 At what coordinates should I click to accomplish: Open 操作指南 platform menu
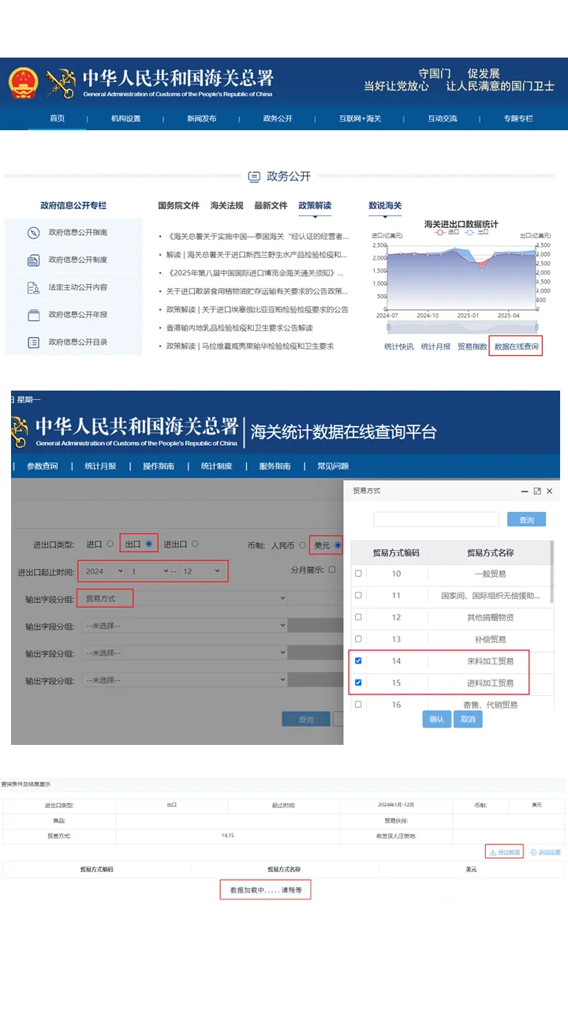[159, 466]
